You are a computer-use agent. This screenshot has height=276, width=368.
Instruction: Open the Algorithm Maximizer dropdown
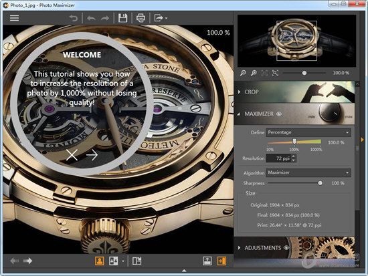pos(308,172)
